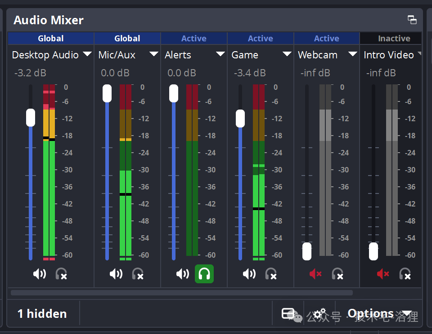
Task: Open the Mic/Aux dropdown arrow
Action: point(154,54)
